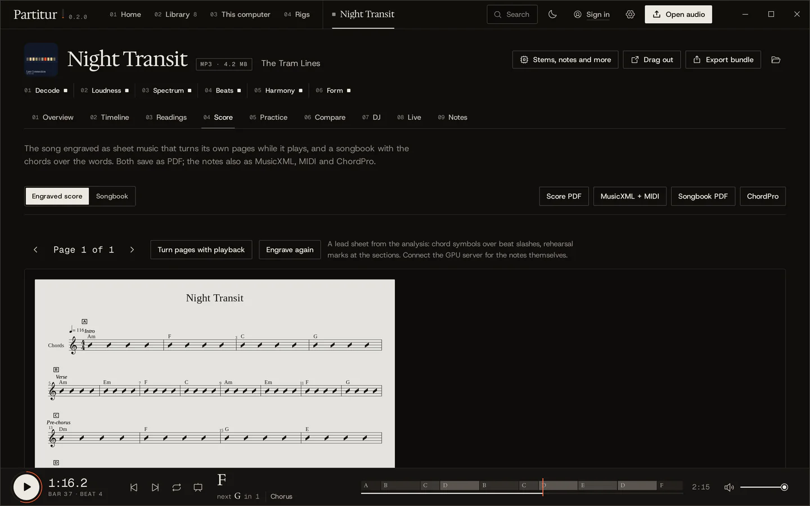Image resolution: width=810 pixels, height=506 pixels.
Task: Export ChordPro file
Action: (763, 196)
